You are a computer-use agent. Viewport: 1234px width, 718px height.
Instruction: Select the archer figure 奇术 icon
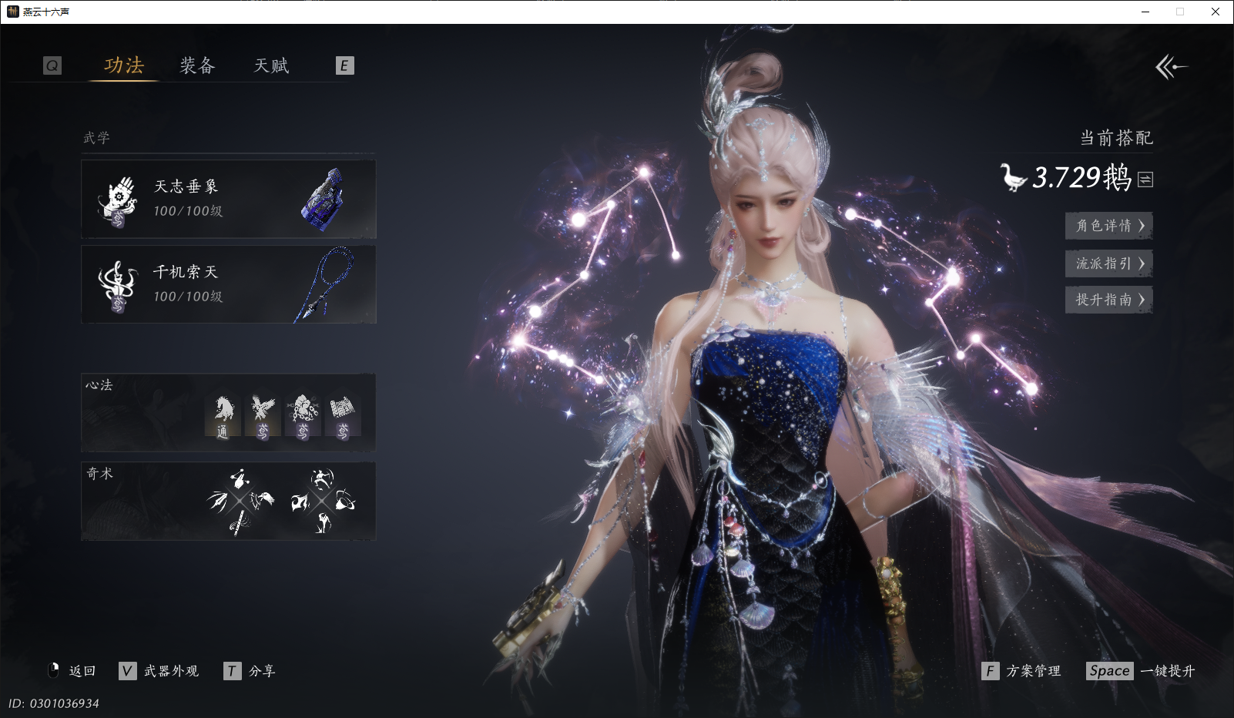click(323, 478)
